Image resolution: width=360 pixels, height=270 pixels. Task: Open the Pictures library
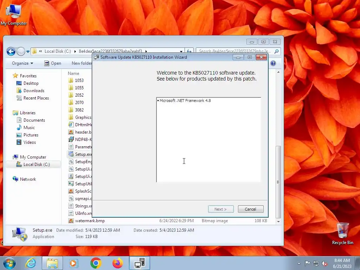[27, 135]
